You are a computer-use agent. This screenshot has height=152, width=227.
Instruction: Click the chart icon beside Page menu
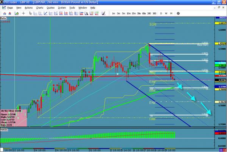pos(4,8)
